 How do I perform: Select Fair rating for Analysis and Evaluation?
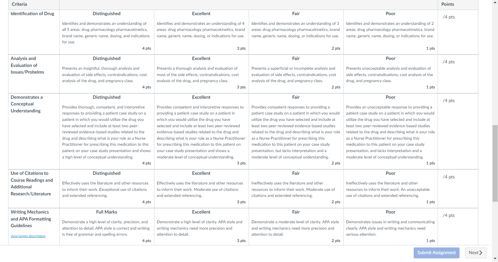tap(296, 74)
